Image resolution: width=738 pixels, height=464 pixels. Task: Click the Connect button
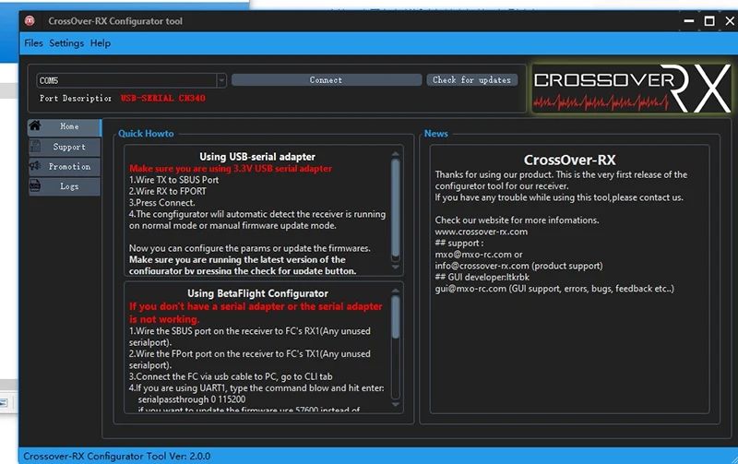pyautogui.click(x=327, y=80)
